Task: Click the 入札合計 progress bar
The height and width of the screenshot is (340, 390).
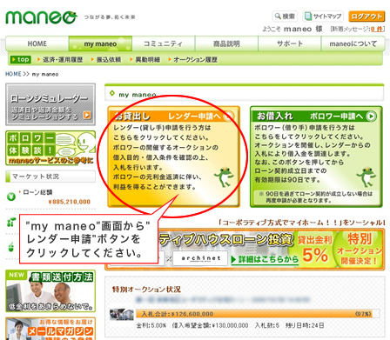Action: coord(258,314)
